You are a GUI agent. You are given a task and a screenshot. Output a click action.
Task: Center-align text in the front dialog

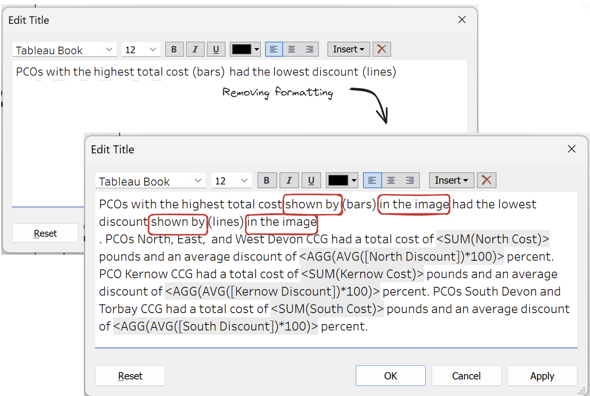tap(391, 180)
